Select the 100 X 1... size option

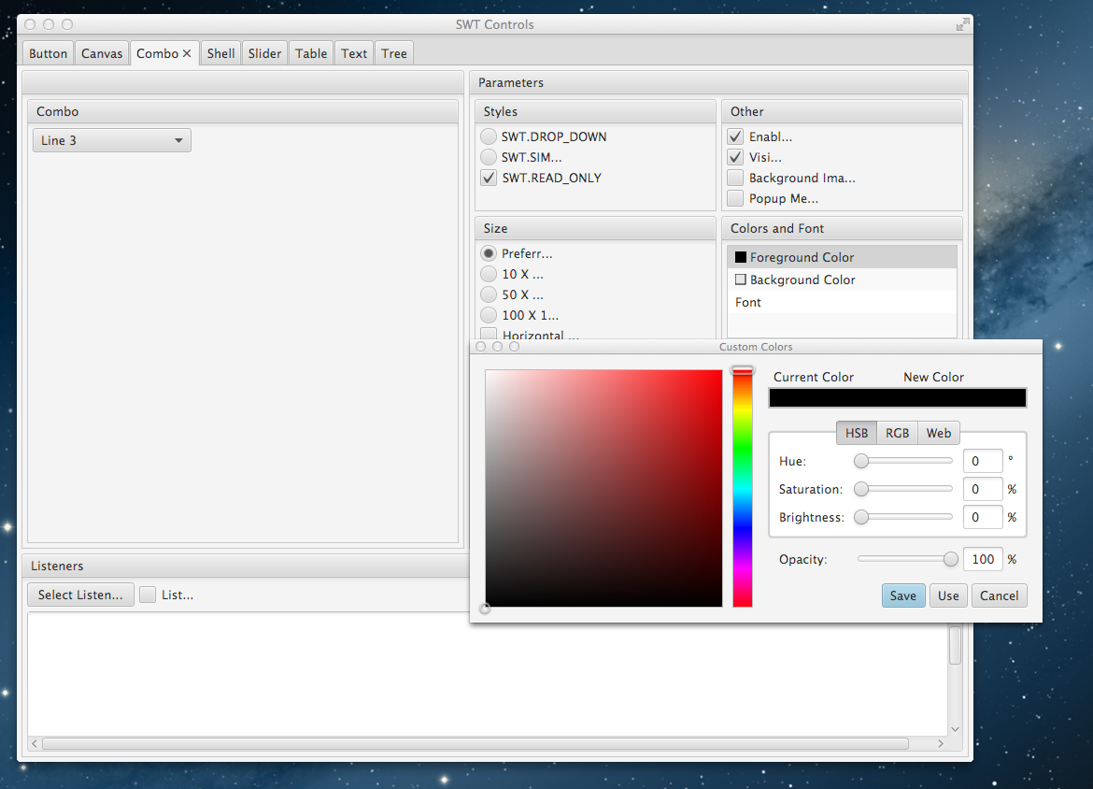pos(489,315)
